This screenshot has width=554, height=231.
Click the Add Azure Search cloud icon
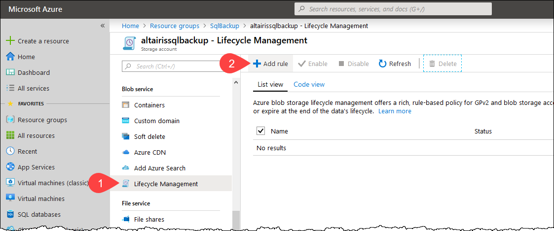coord(126,168)
